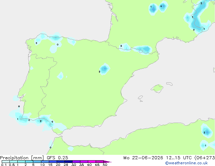Pick the 40–45 mm magenta legend swatch
Screen dimensions: 215x166
(92, 162)
